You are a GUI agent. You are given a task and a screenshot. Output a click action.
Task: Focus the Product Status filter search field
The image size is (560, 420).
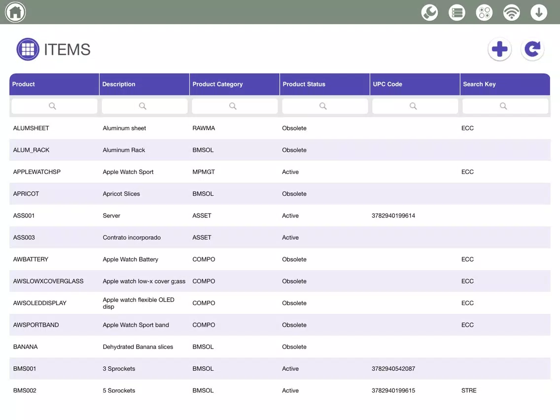(325, 106)
